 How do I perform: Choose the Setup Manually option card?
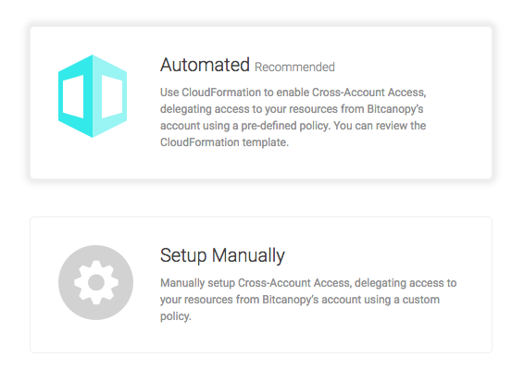[261, 285]
